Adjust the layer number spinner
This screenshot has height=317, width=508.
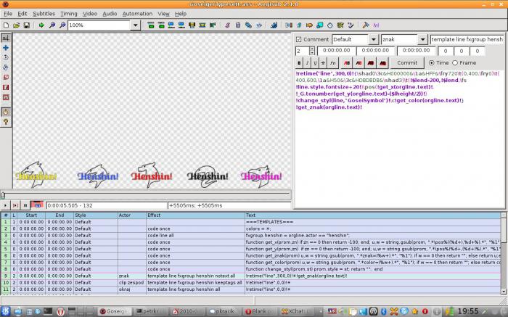pos(312,51)
